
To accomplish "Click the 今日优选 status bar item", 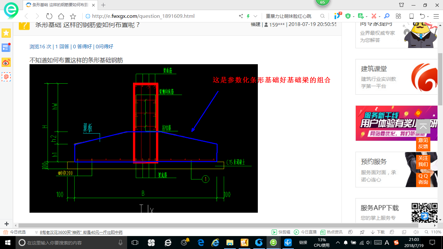I will point(15,232).
